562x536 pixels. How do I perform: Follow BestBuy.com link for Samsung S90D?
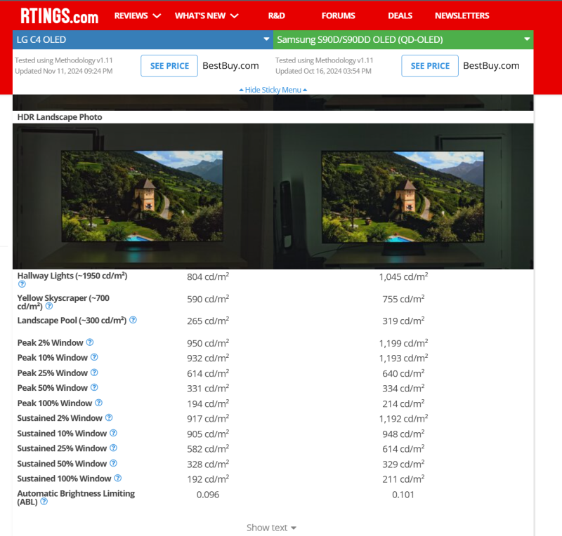pos(491,65)
